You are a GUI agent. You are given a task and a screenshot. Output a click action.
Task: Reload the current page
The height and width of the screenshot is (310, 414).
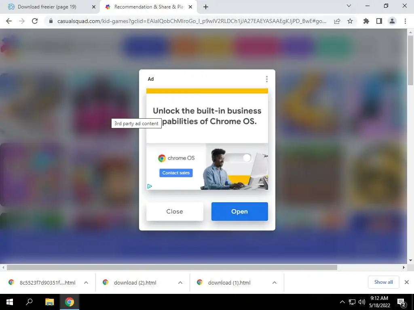(x=35, y=21)
